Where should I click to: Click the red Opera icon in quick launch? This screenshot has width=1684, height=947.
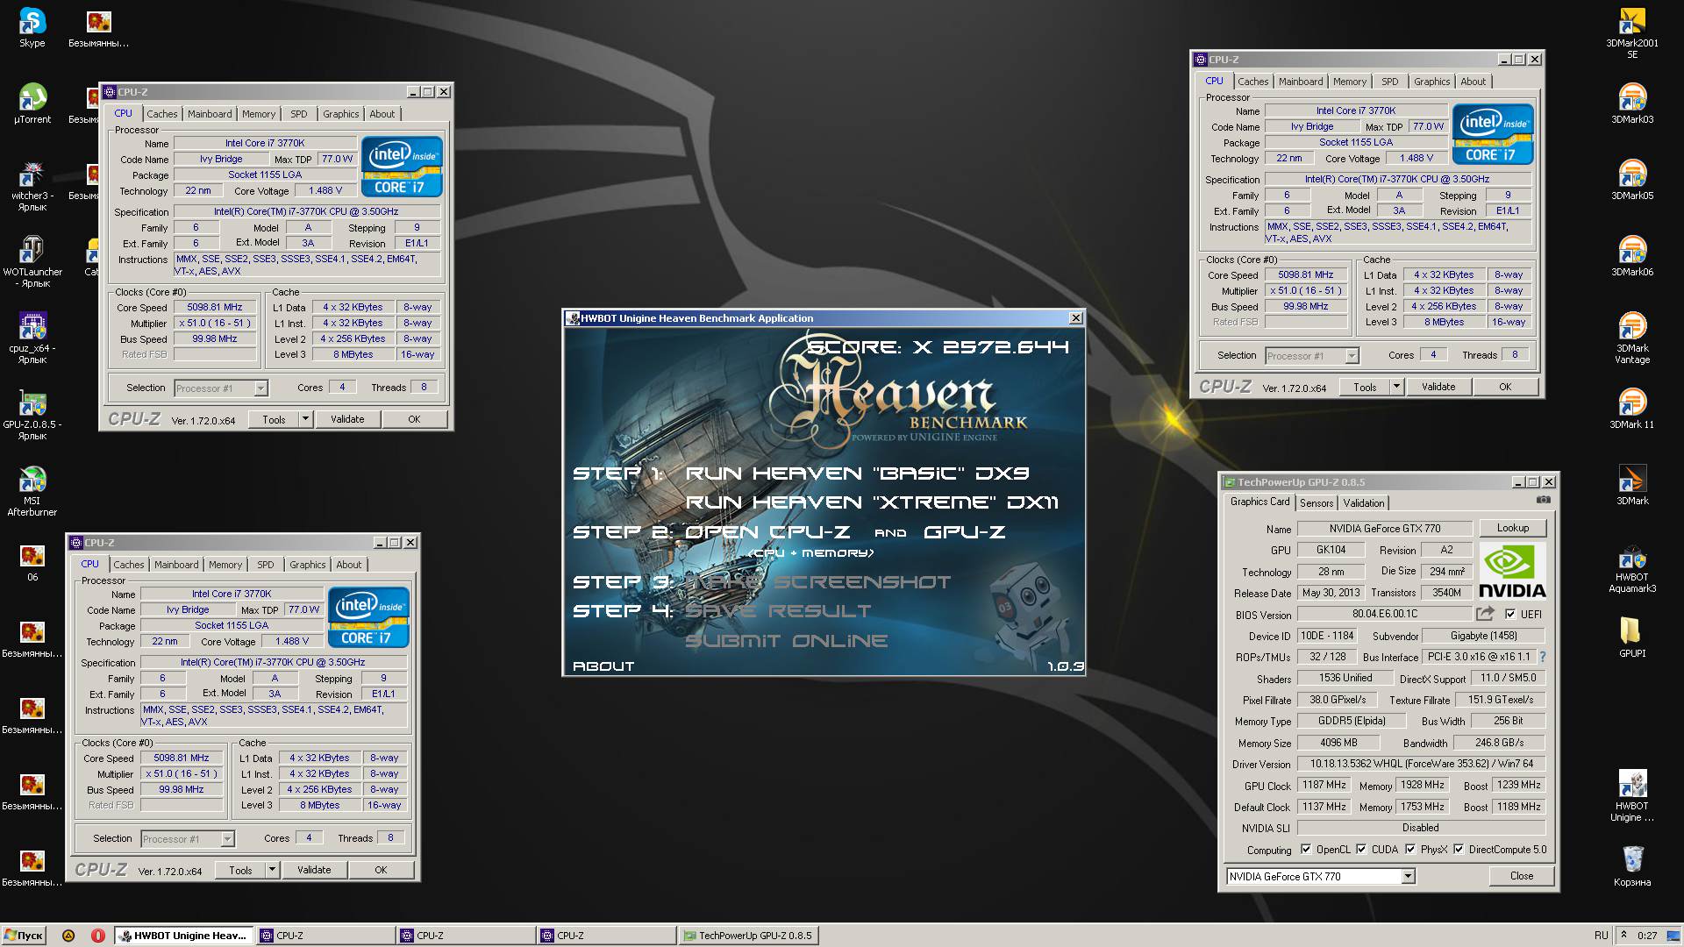click(97, 936)
